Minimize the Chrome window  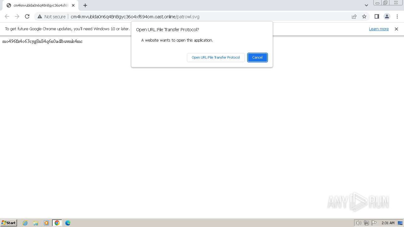[377, 3]
